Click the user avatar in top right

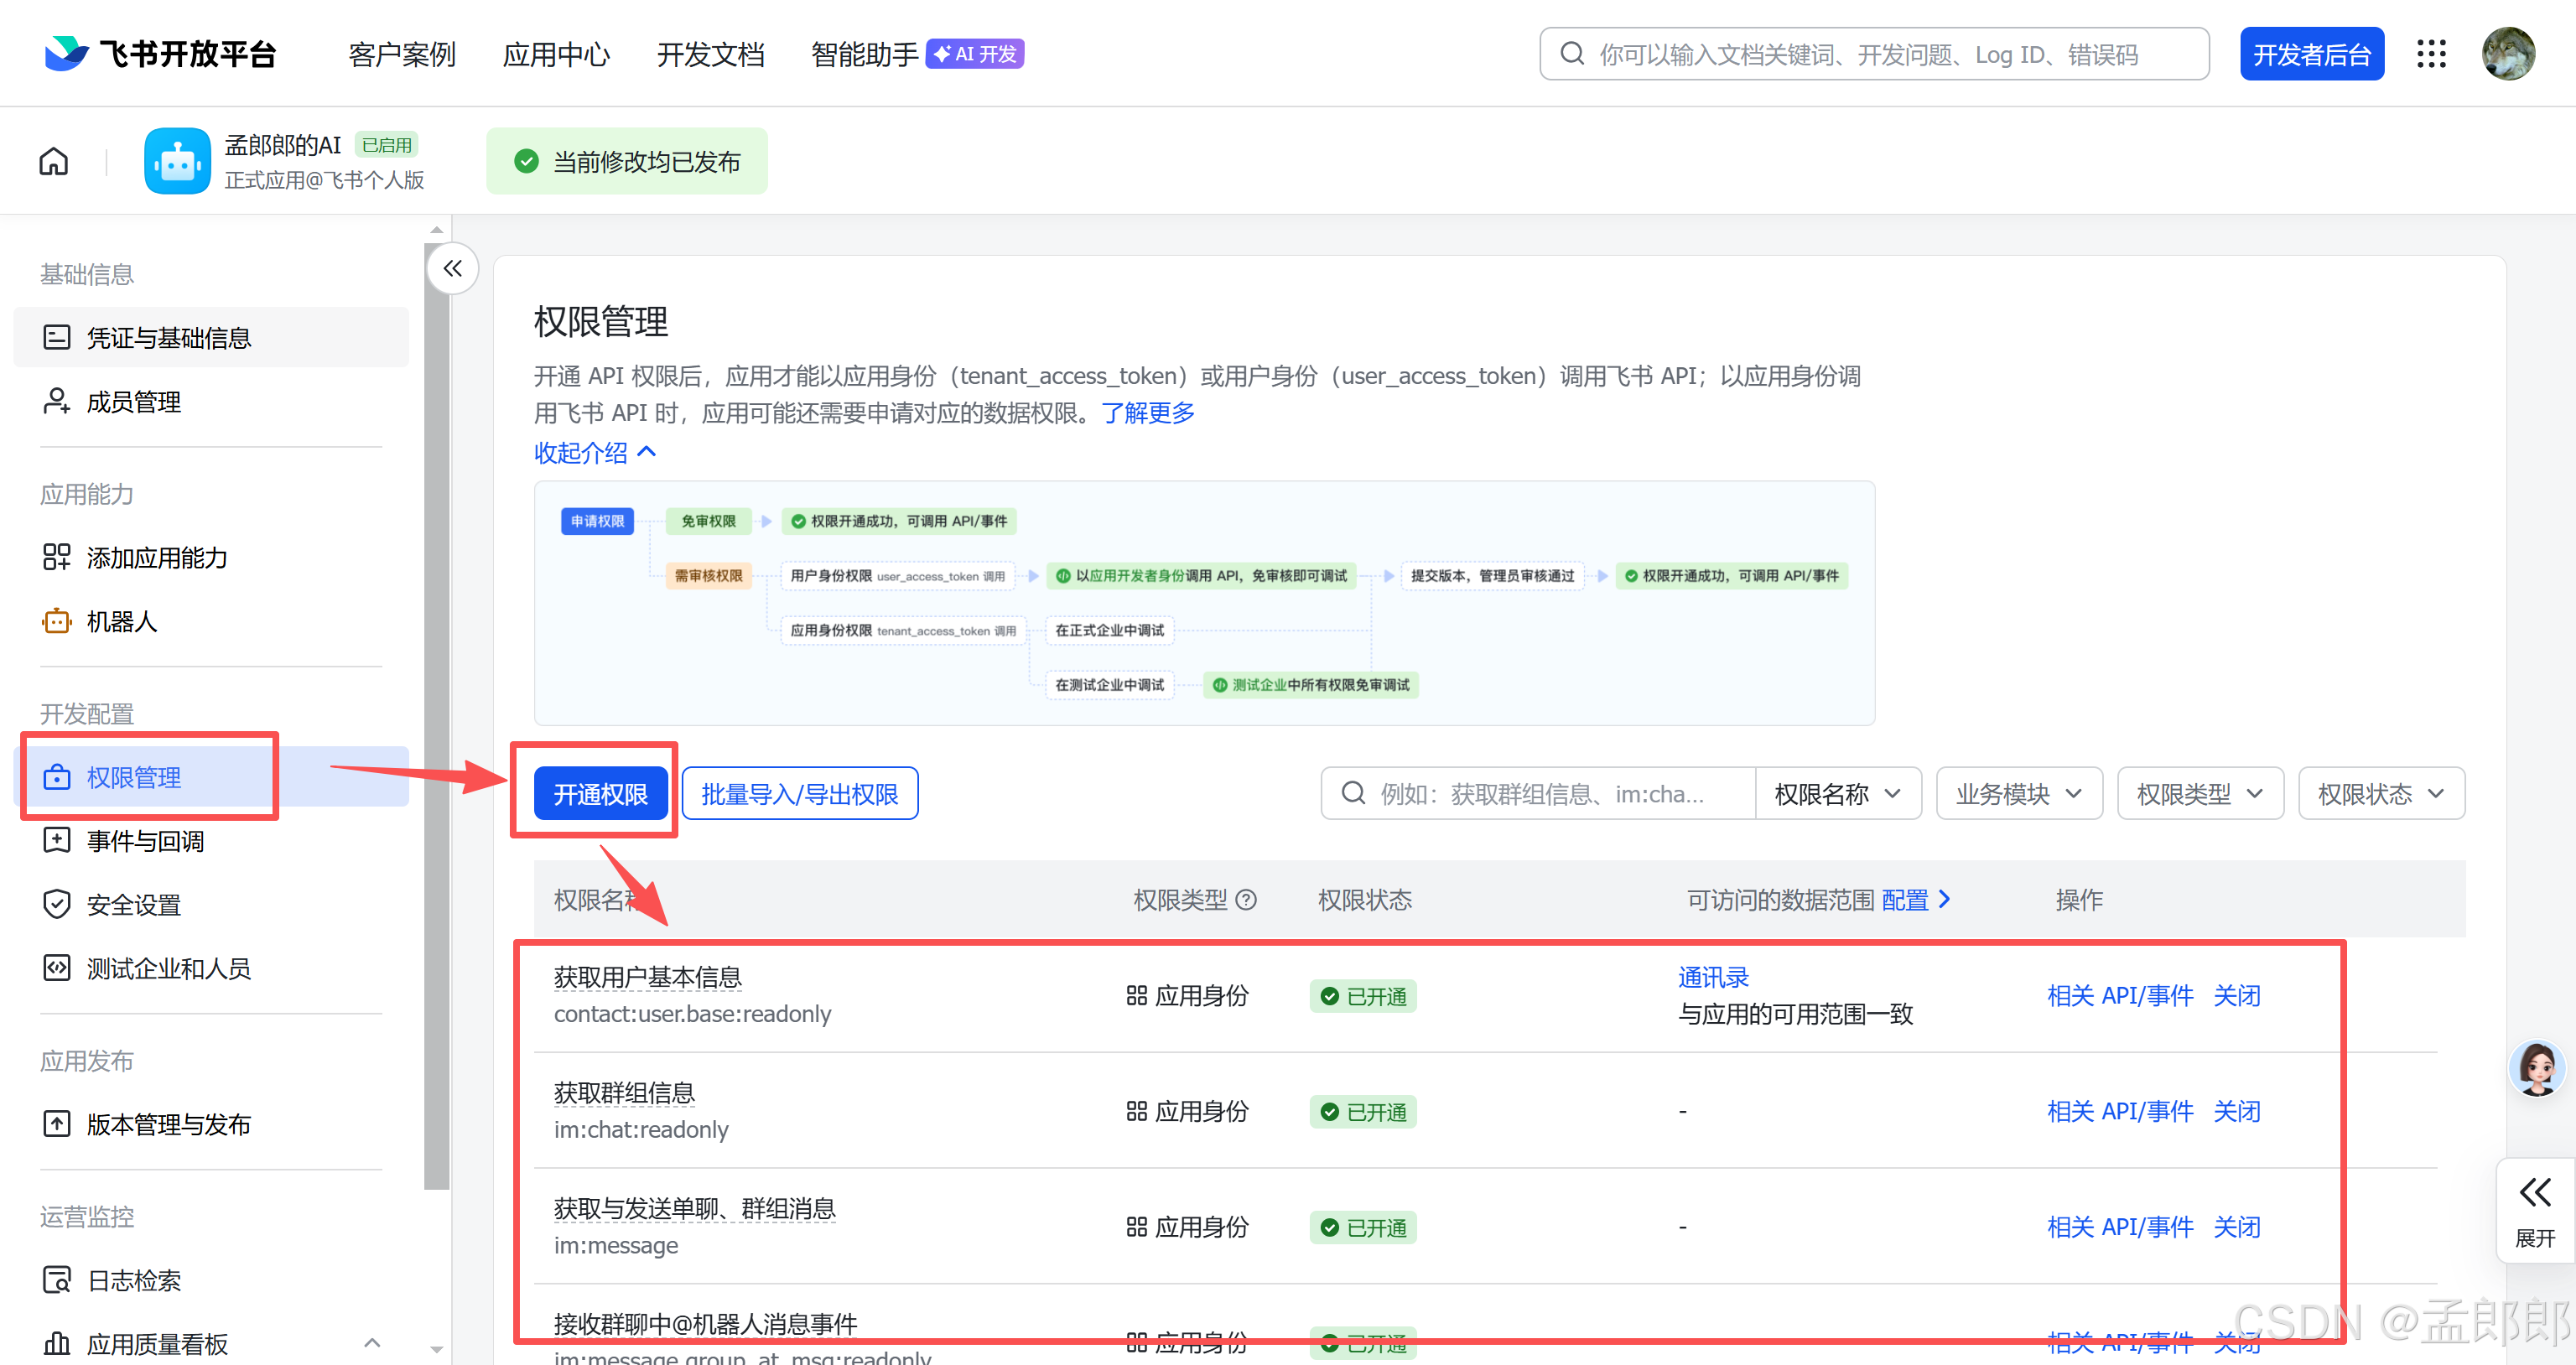2508,54
